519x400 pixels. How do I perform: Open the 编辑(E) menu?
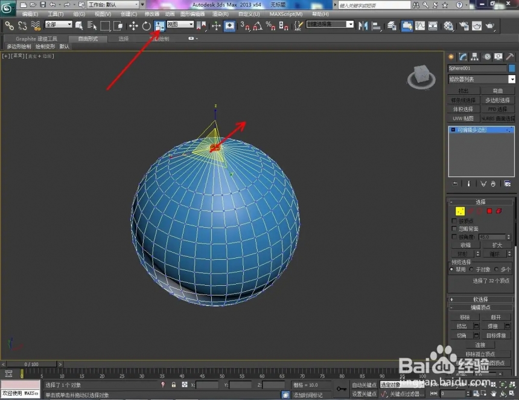coord(30,14)
